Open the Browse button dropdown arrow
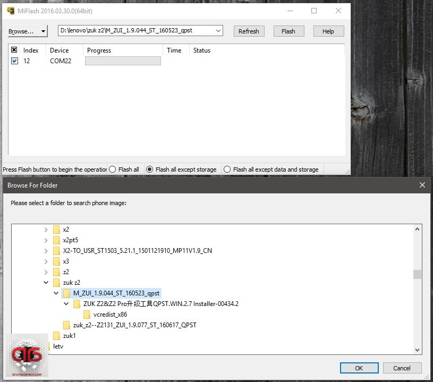Viewport: 433px width, 382px height. coord(43,31)
